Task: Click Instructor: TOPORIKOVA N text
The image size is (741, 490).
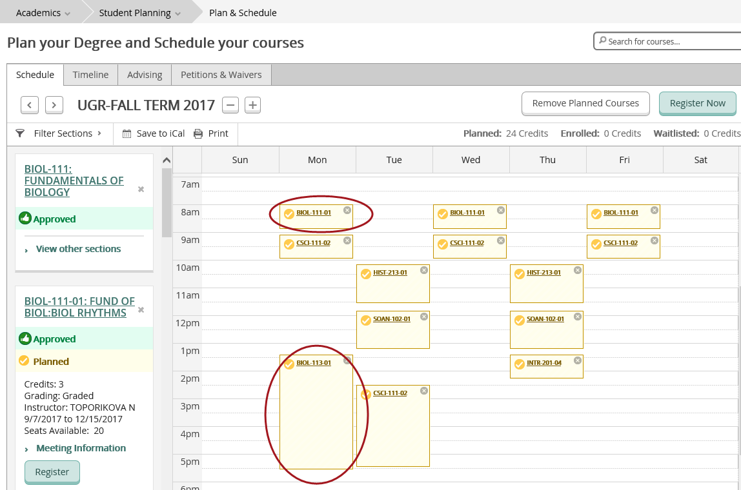Action: point(80,407)
